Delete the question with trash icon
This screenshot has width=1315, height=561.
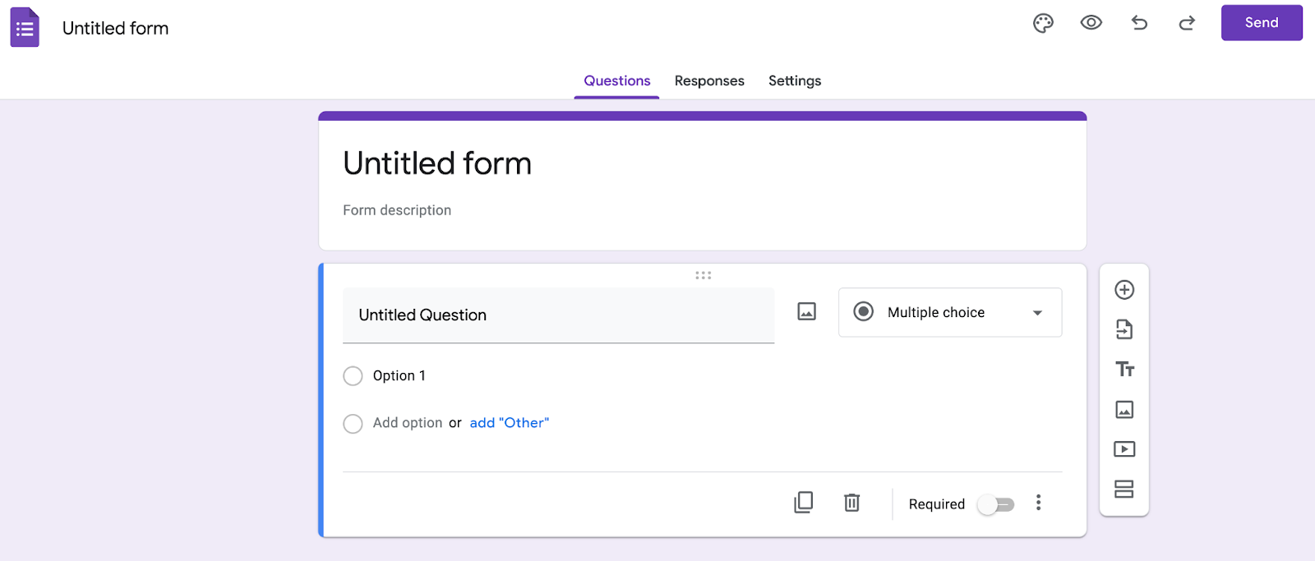pyautogui.click(x=852, y=503)
